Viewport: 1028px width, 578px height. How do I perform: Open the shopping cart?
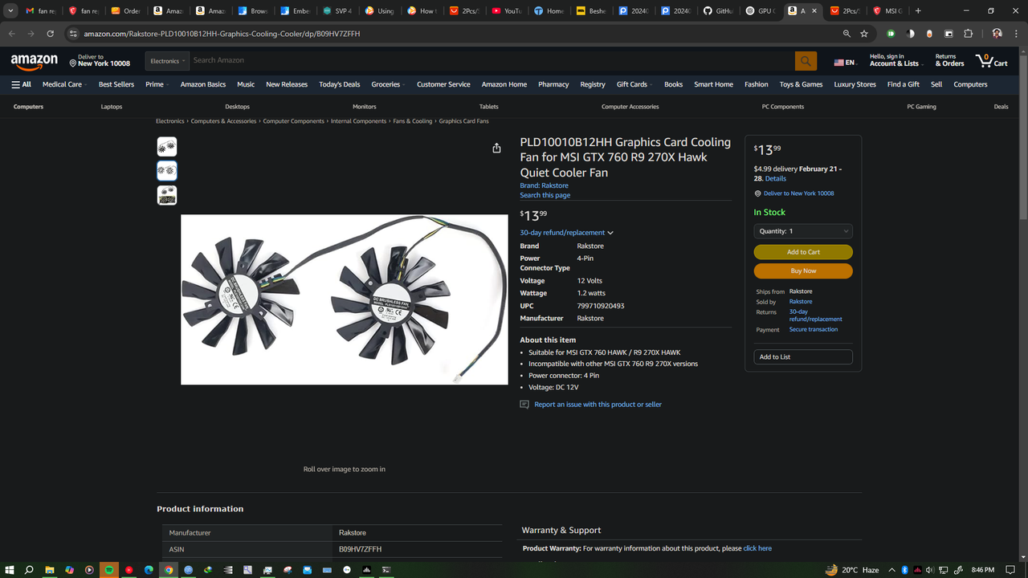[x=991, y=60]
